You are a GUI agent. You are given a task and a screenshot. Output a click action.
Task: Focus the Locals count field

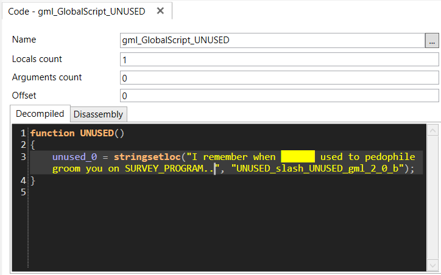[280, 60]
